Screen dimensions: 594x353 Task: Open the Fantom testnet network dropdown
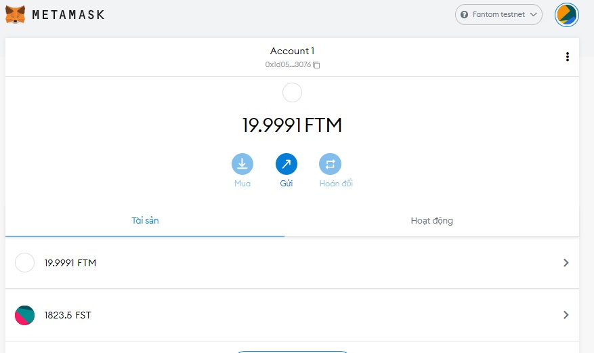coord(498,15)
